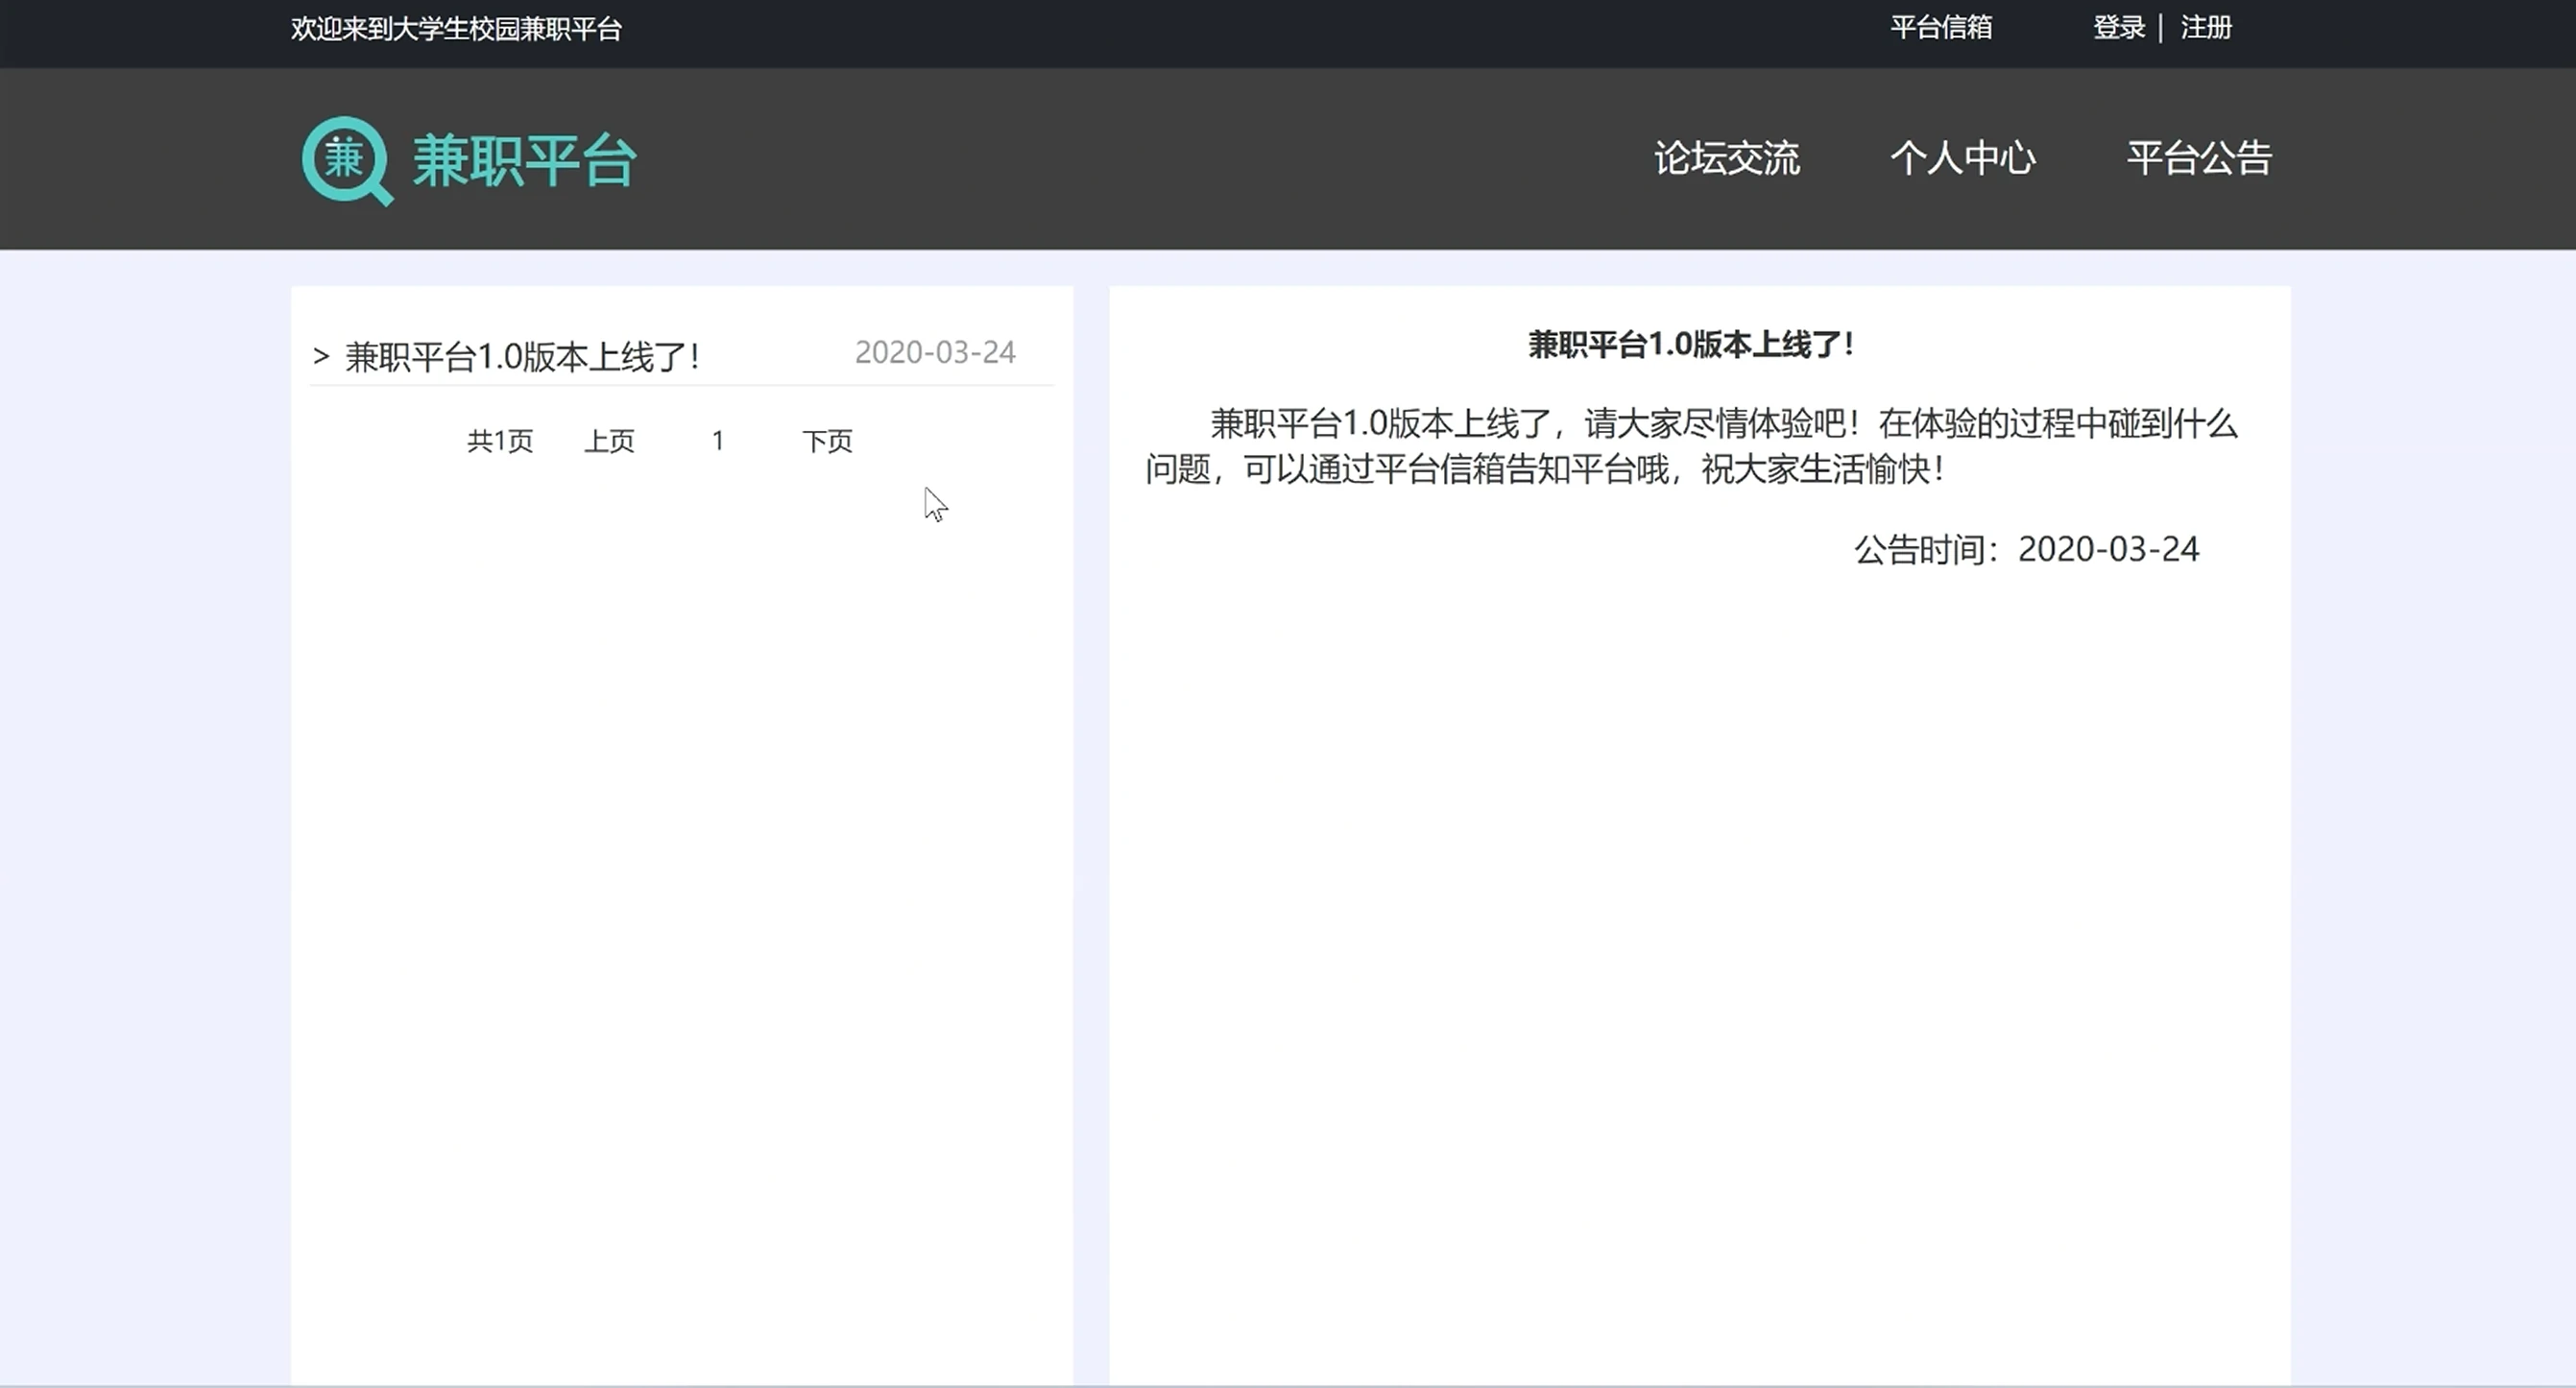The image size is (2576, 1388).
Task: Click the list item date 2020-03-24
Action: tap(934, 353)
